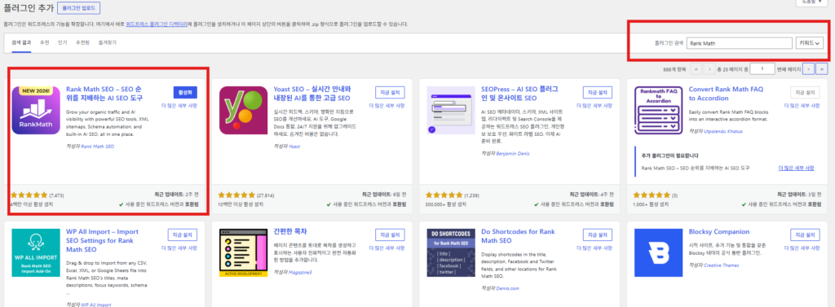Image resolution: width=835 pixels, height=307 pixels.
Task: Open the Yoast SEO plugin icon
Action: [243, 110]
